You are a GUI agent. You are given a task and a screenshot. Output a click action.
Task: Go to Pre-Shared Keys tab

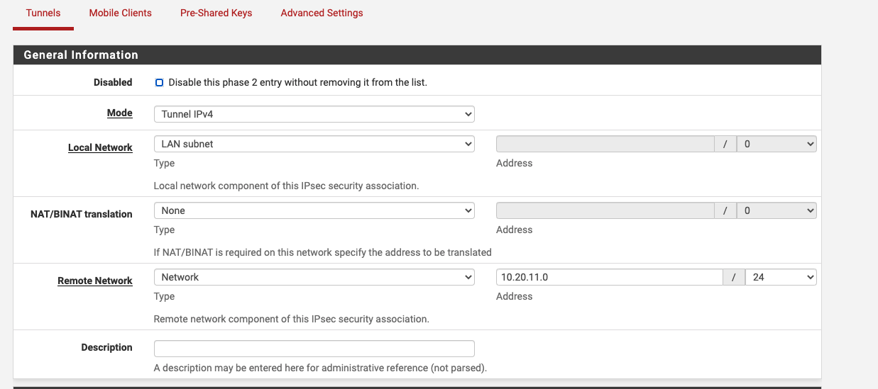(216, 13)
